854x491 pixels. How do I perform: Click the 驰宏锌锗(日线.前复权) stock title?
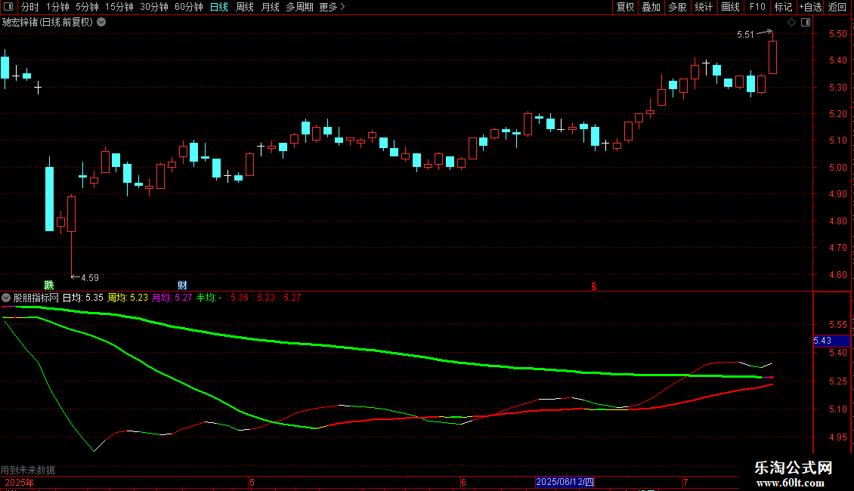48,23
